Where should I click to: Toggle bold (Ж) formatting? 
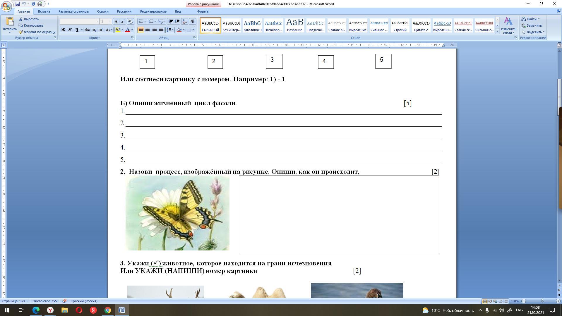(63, 30)
